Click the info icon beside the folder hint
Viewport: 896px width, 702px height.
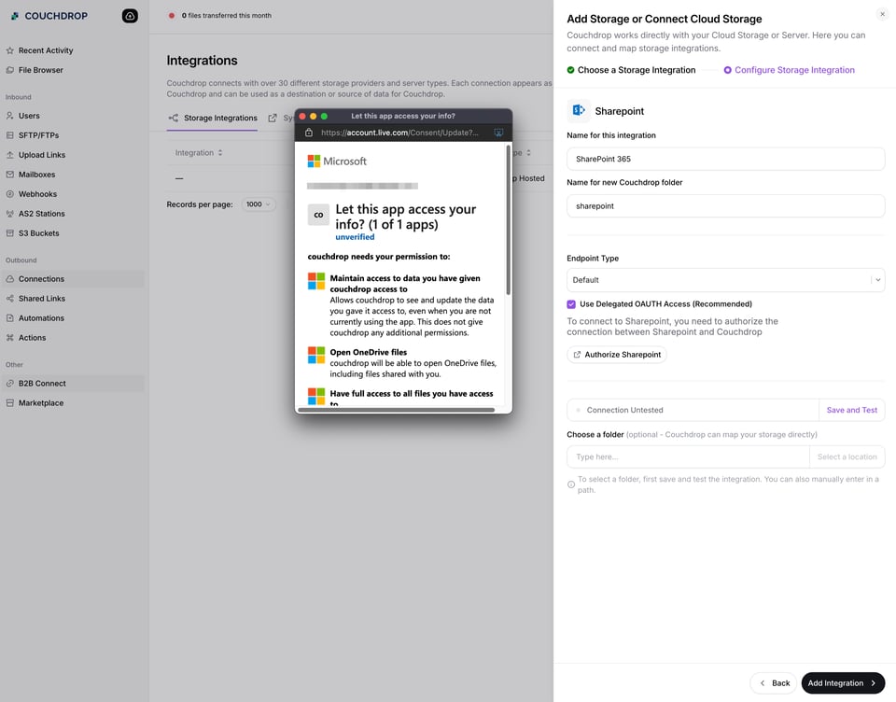(571, 484)
